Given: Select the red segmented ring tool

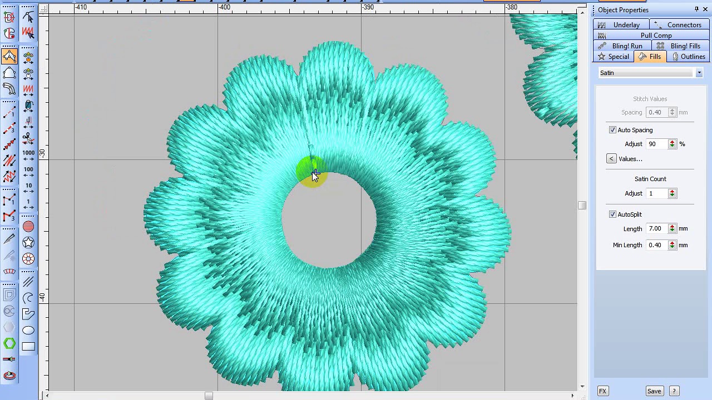Looking at the screenshot, I should point(28,259).
